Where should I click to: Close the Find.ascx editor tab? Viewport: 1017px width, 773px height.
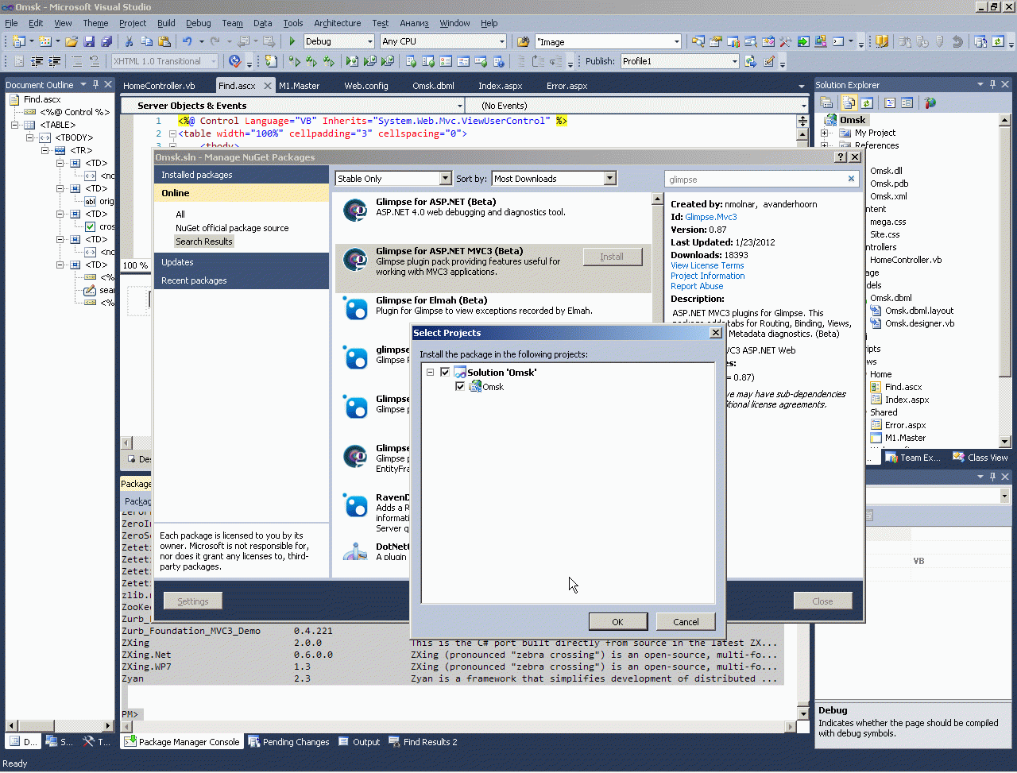(x=268, y=86)
